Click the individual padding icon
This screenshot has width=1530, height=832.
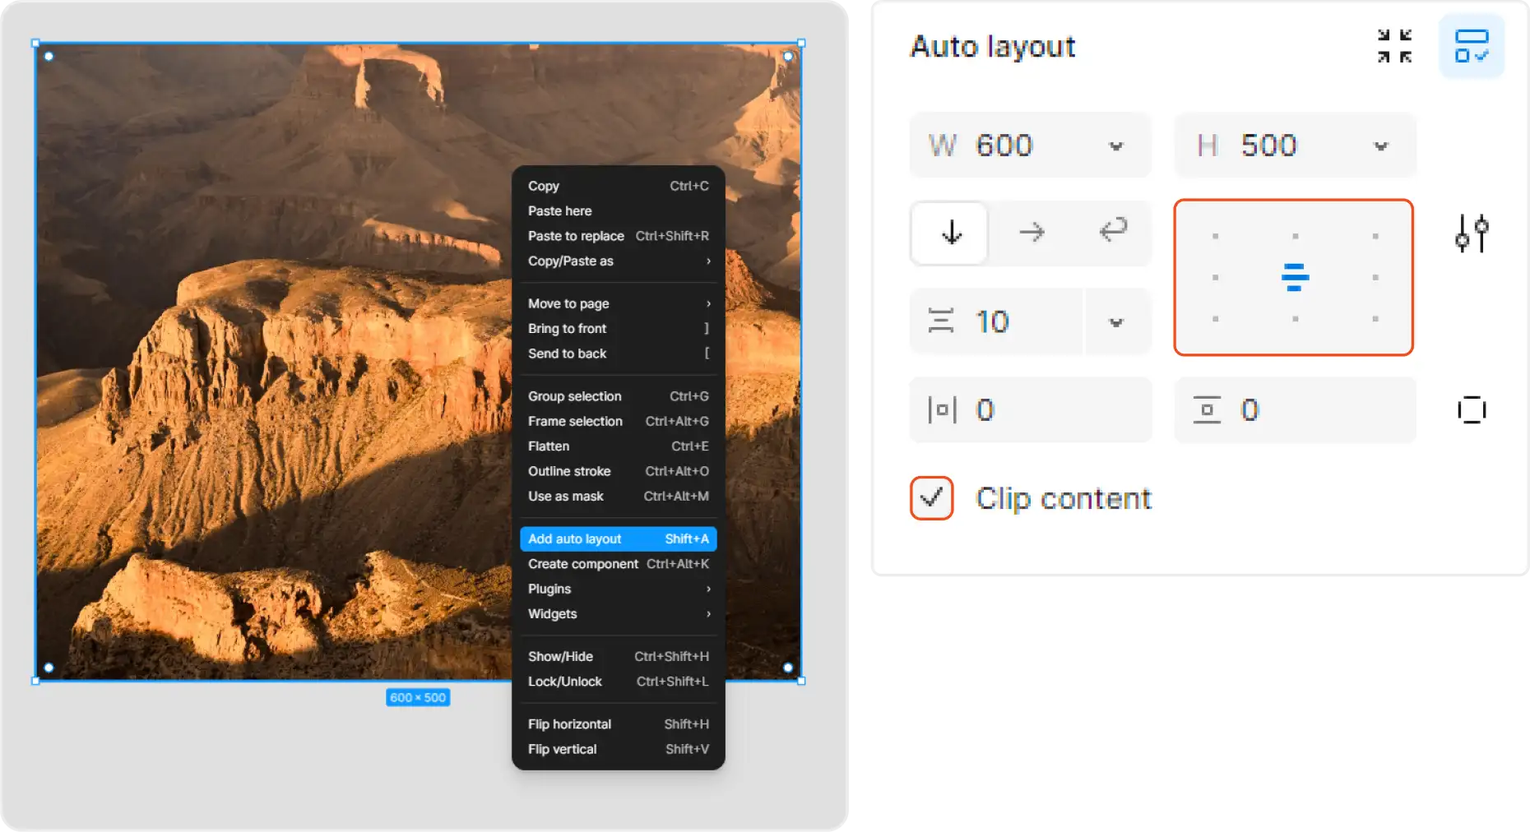1472,409
